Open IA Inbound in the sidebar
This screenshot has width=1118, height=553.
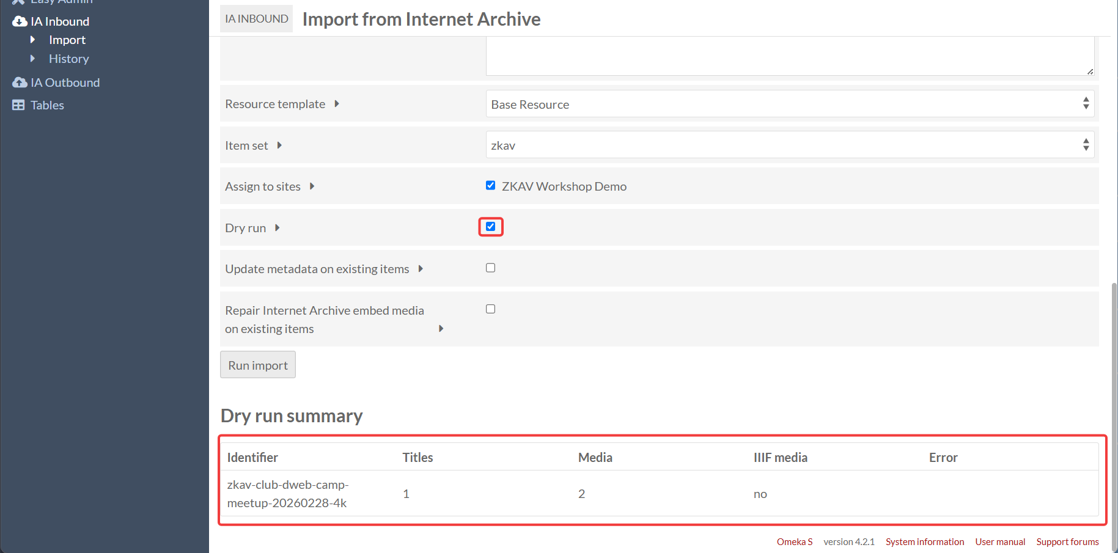60,21
